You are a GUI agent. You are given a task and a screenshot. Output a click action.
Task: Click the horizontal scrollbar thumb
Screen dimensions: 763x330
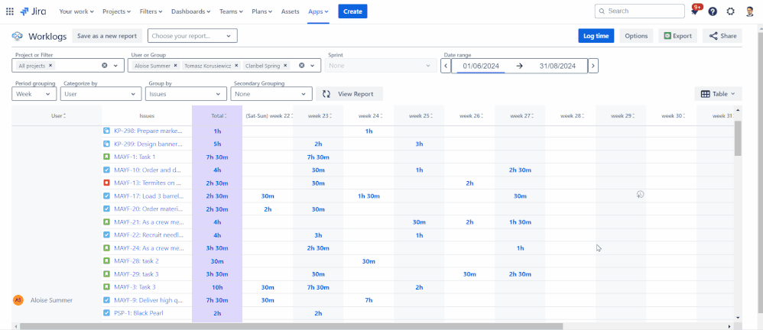[x=291, y=326]
